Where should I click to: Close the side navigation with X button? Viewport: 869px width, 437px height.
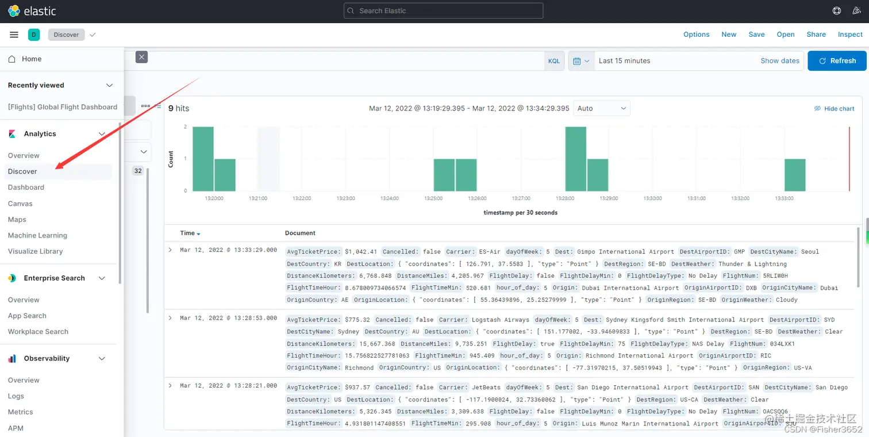tap(142, 57)
